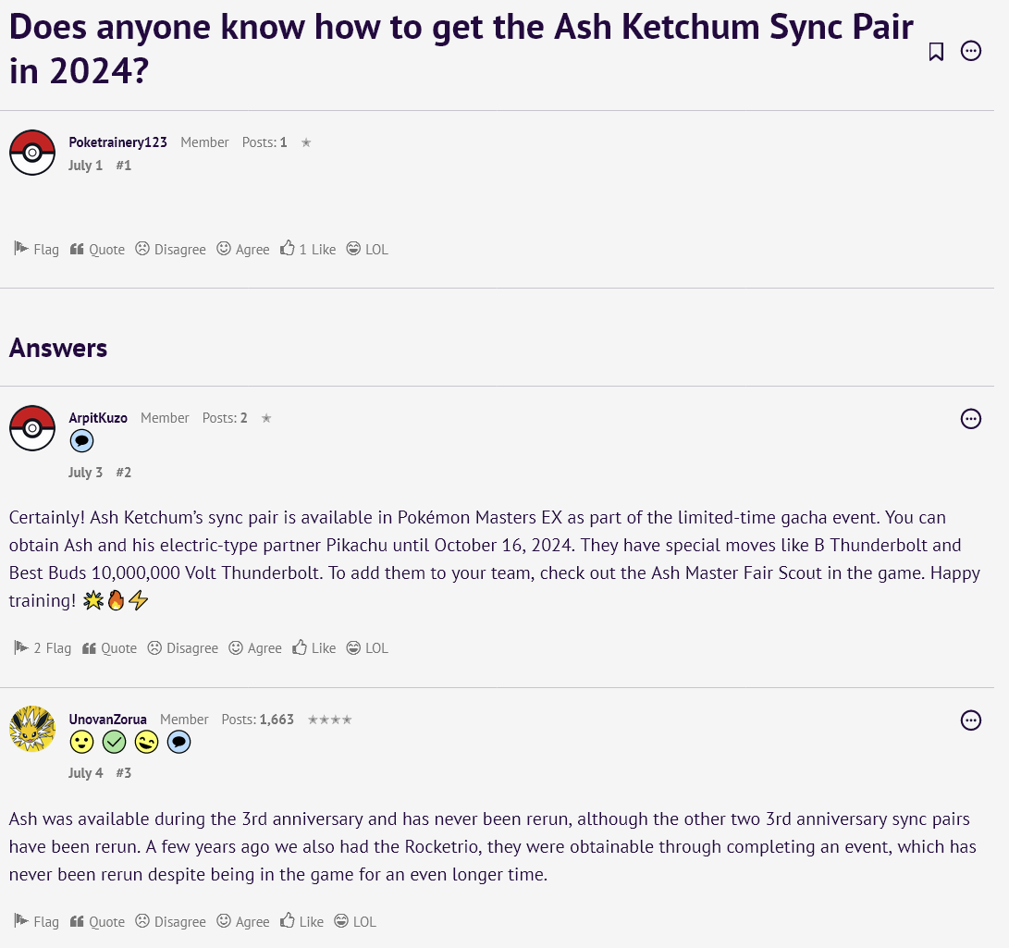React Agree on ArpitKuzo's answer

click(255, 648)
